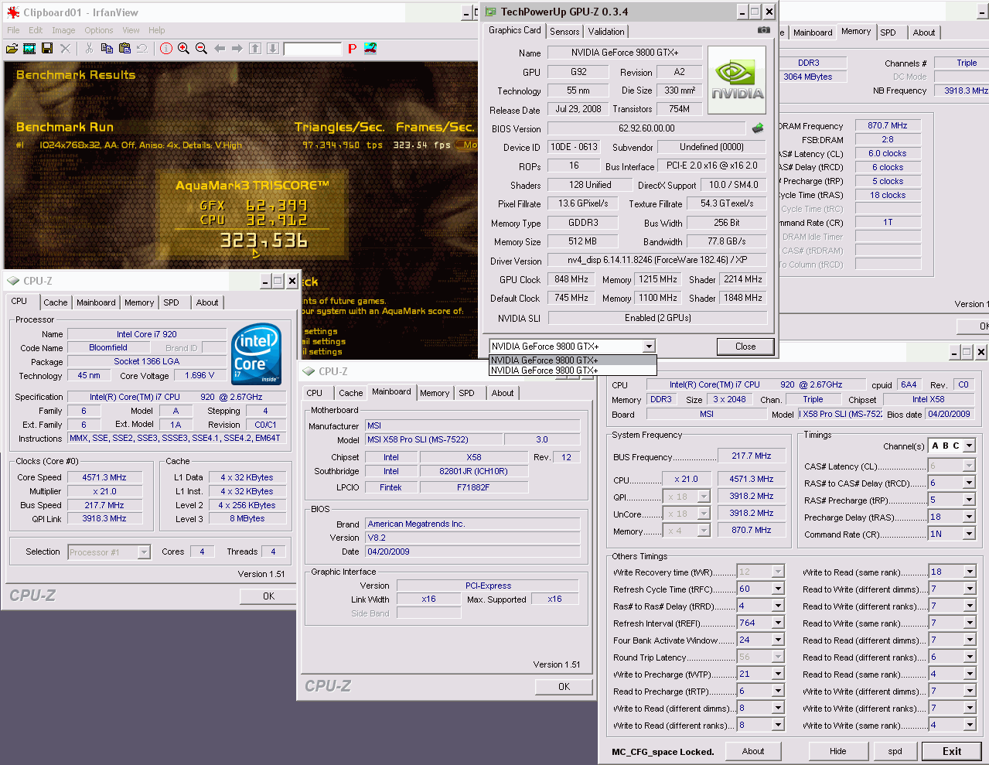Zoom out with the minus magnifier icon

(201, 49)
